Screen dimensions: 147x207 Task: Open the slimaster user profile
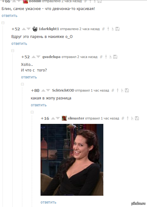click(x=76, y=118)
